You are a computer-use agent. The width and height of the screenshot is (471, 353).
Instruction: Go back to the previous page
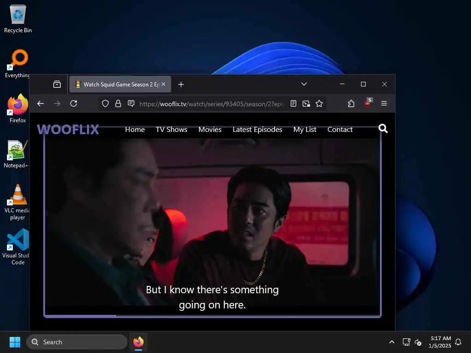[40, 103]
